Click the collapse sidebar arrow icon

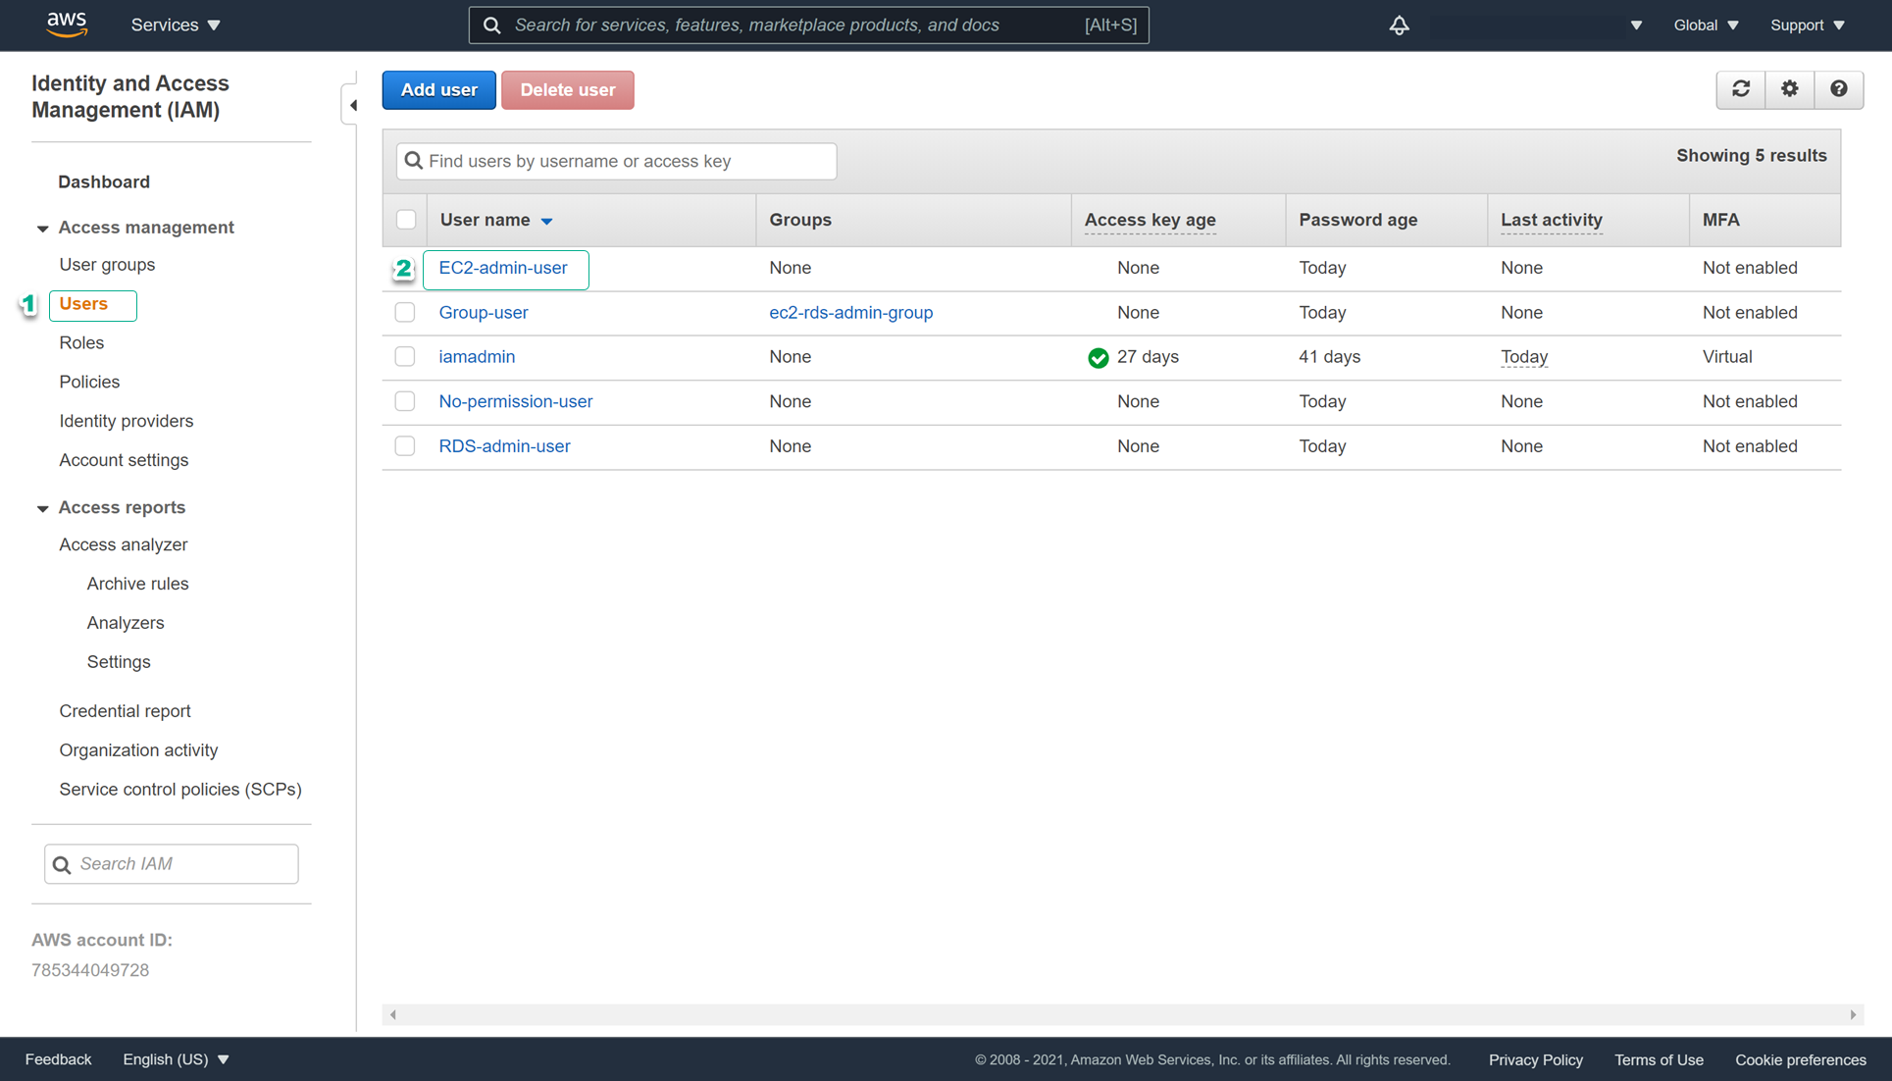click(x=352, y=105)
